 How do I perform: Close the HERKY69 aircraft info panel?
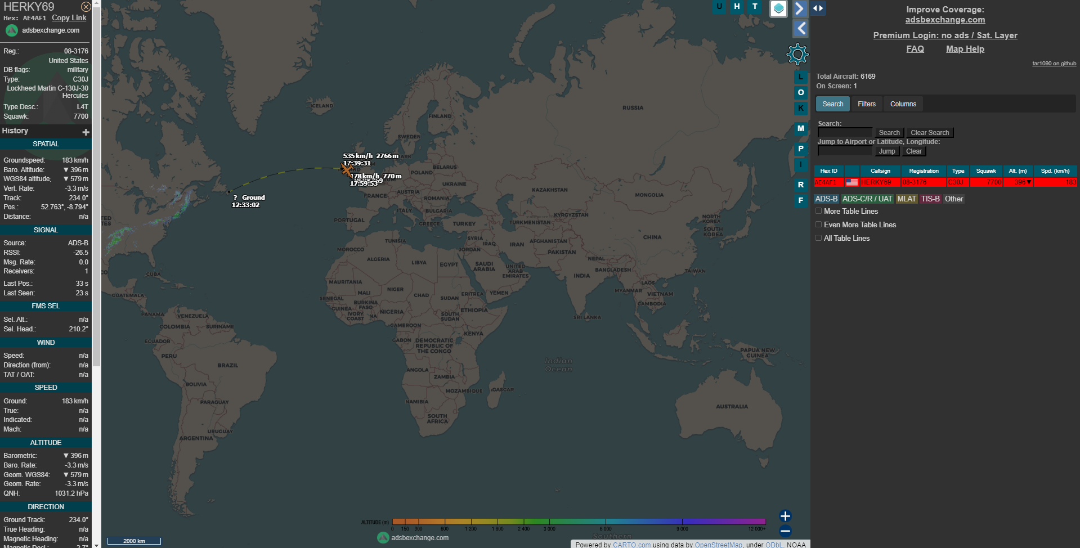tap(86, 7)
